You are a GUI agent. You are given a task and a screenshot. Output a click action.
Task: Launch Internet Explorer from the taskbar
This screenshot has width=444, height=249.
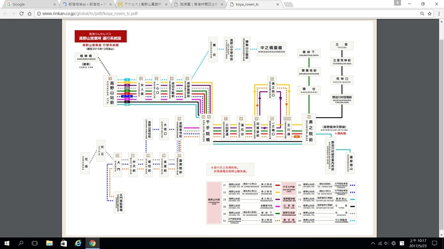click(x=78, y=243)
